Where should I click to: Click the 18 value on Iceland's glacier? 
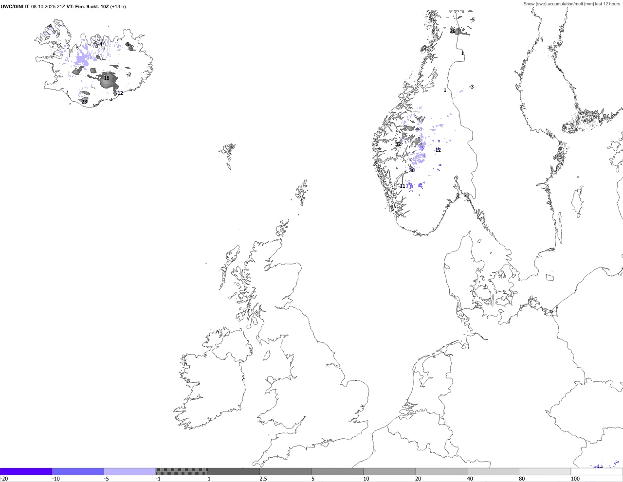[107, 78]
